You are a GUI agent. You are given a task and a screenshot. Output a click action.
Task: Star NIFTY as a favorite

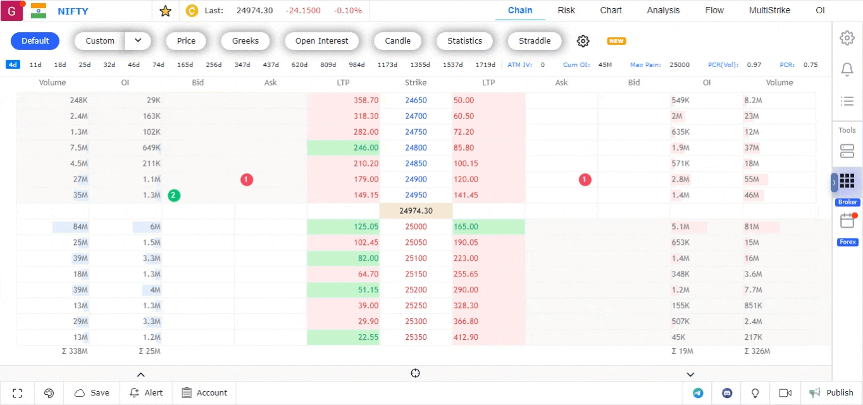[165, 10]
